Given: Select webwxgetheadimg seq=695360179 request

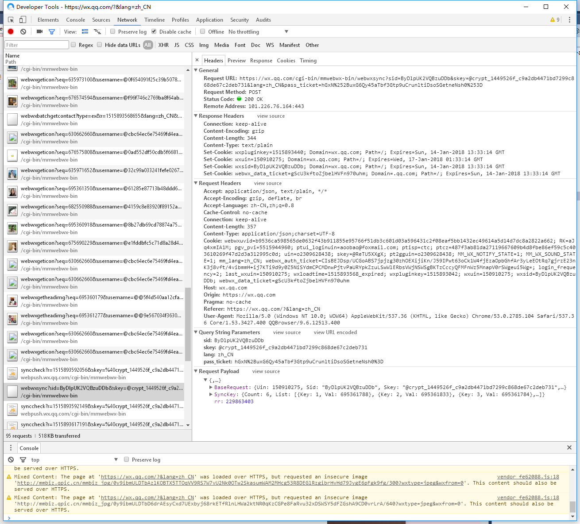Looking at the screenshot, I should point(94,301).
